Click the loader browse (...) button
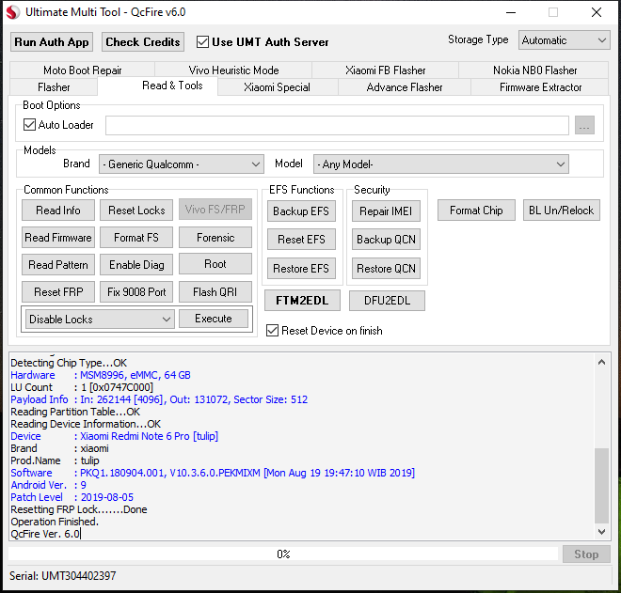 (584, 125)
